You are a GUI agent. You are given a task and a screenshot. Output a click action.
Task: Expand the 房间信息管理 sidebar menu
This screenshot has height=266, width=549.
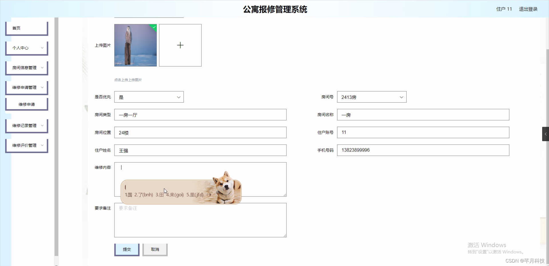click(x=26, y=68)
